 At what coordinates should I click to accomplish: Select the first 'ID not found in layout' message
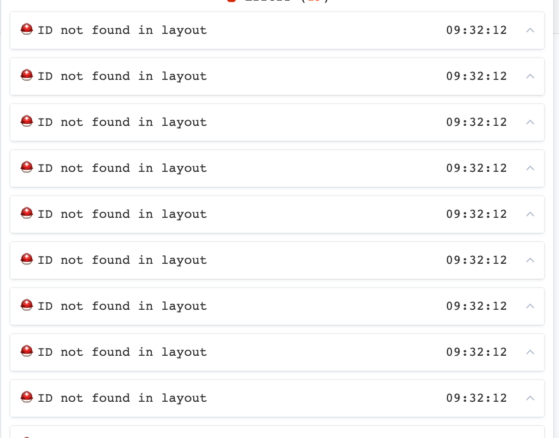click(x=122, y=30)
